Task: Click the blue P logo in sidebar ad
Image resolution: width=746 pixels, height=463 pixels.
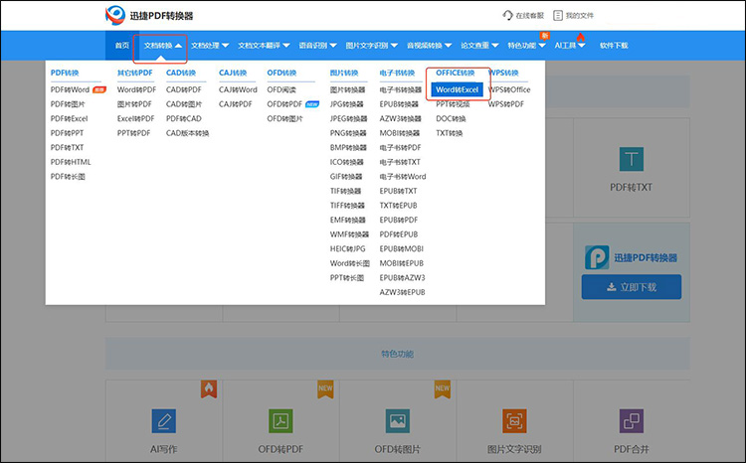Action: click(x=597, y=257)
